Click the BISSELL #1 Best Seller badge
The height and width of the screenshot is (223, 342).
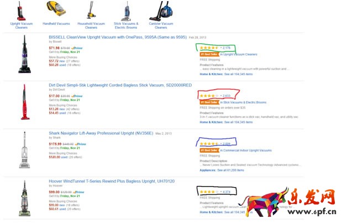(x=208, y=54)
